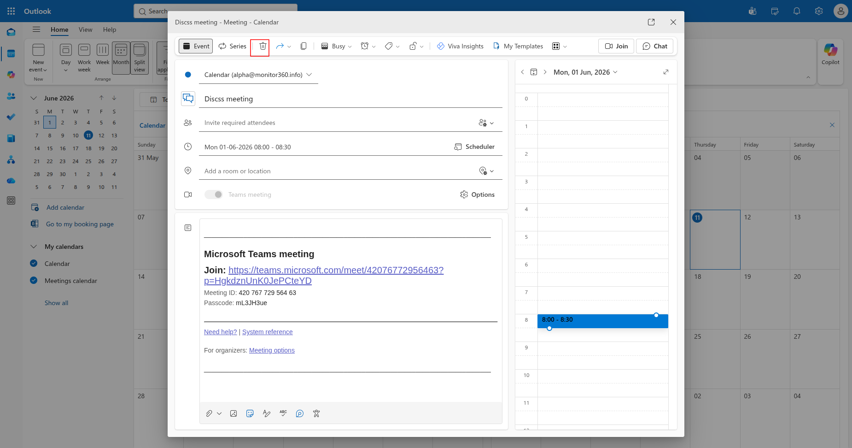This screenshot has height=448, width=852.
Task: Open the System reference link
Action: [x=268, y=332]
